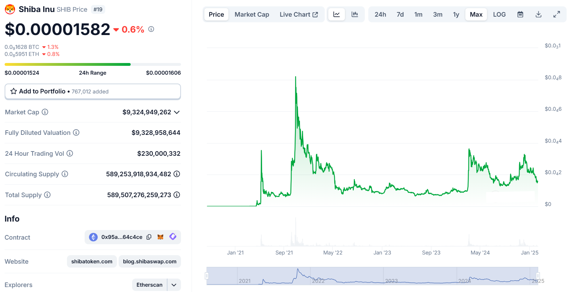Select the 1m time range
Screen dimensions: 573x292
418,15
